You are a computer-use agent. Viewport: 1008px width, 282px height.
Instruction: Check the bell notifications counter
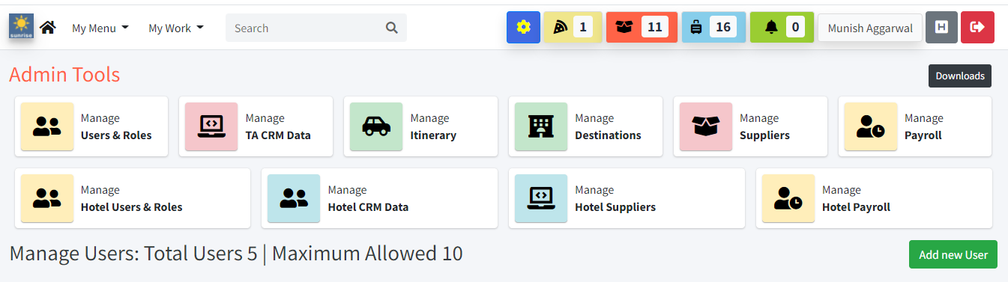(782, 28)
